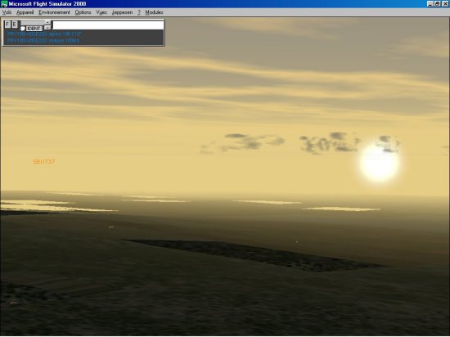Open the Jeppesen menu
The image size is (450, 337).
click(x=122, y=12)
